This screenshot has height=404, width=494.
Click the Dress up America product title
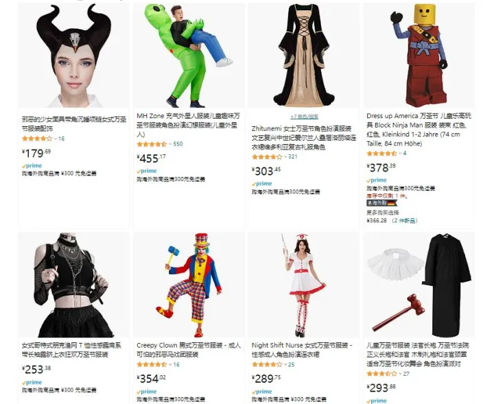pyautogui.click(x=419, y=130)
